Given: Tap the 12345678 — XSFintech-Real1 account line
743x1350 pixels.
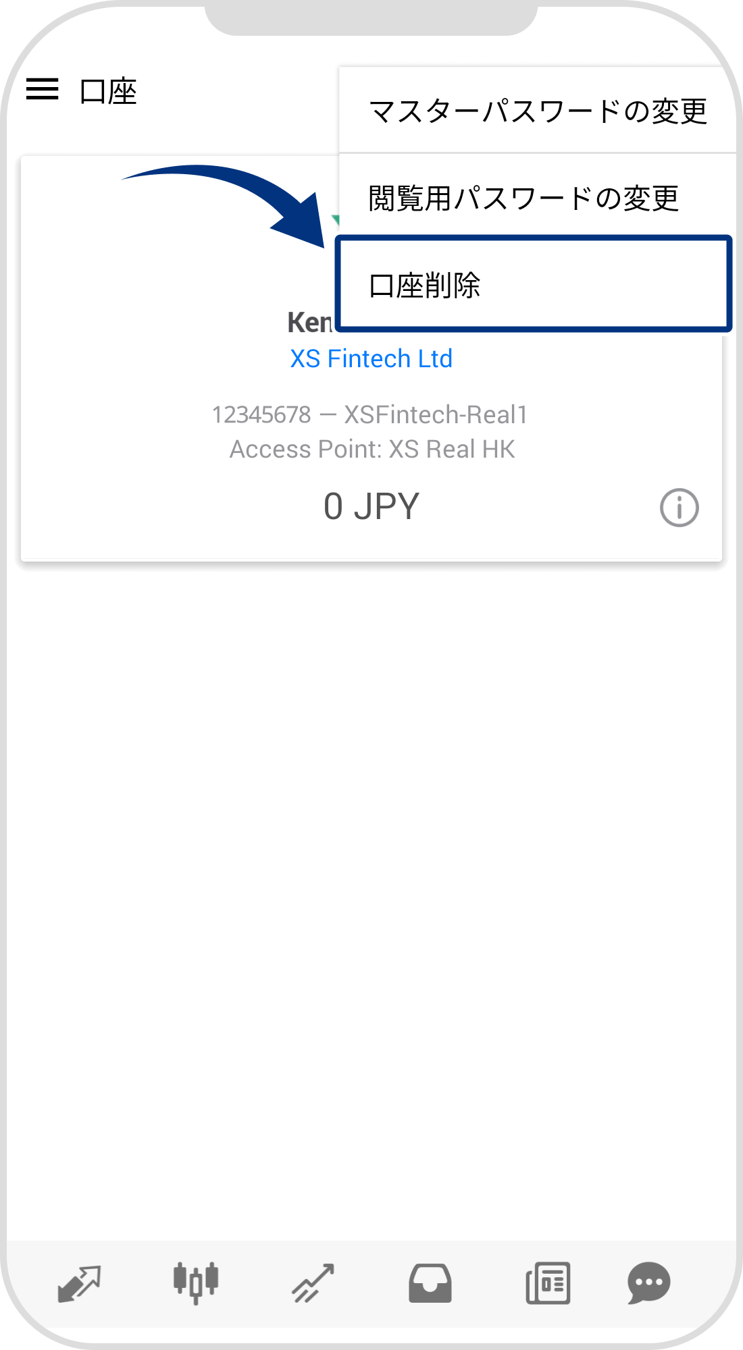Looking at the screenshot, I should [369, 414].
